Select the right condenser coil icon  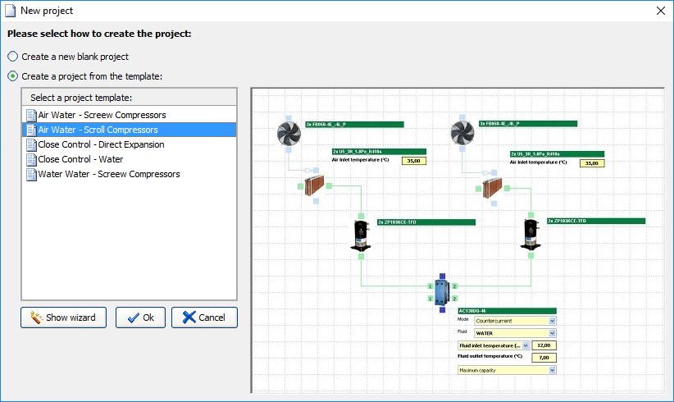coord(492,189)
